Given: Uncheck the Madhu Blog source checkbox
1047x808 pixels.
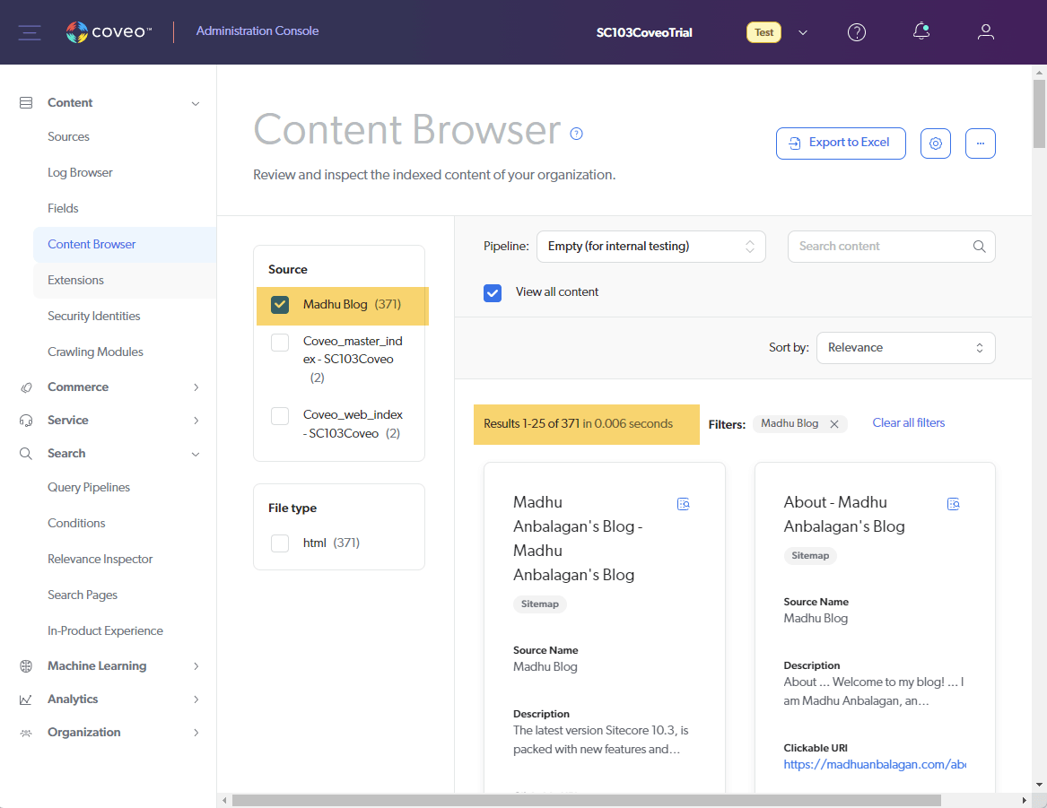Looking at the screenshot, I should pos(280,305).
